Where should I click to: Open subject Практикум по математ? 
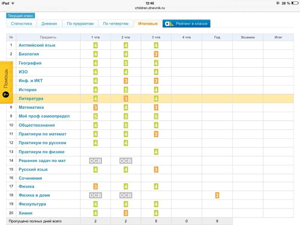pos(42,134)
